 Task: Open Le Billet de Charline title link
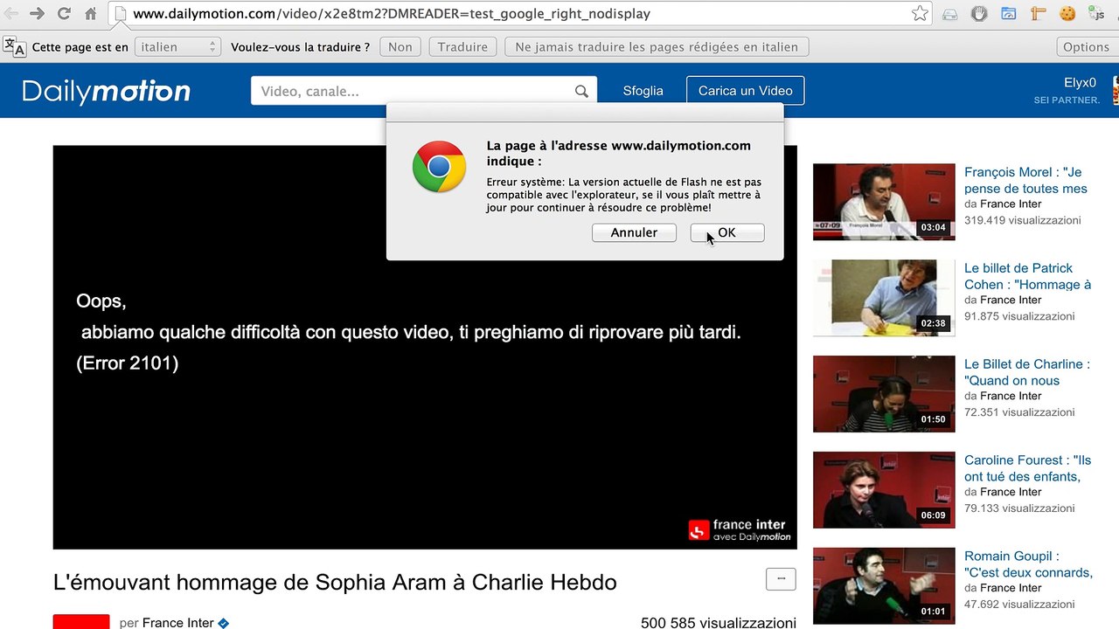click(x=1027, y=372)
